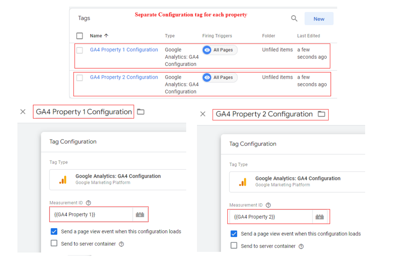This screenshot has height=266, width=396.
Task: Click the folder icon next to GA4 Property 1 Configuration title
Action: coord(140,112)
